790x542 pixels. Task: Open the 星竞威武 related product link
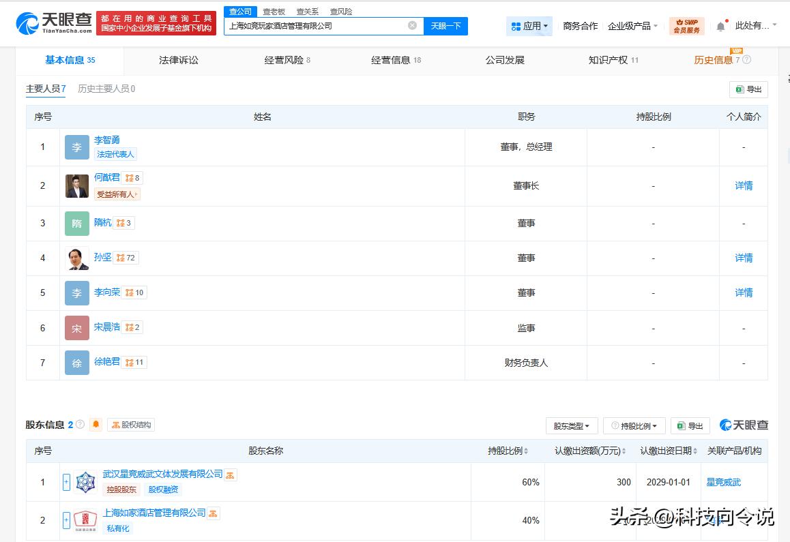coord(724,482)
